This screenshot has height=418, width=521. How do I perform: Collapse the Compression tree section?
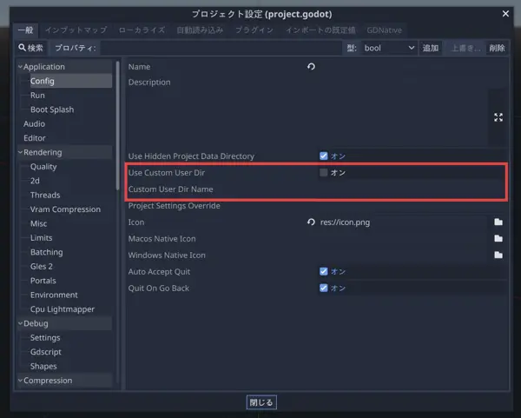[20, 381]
